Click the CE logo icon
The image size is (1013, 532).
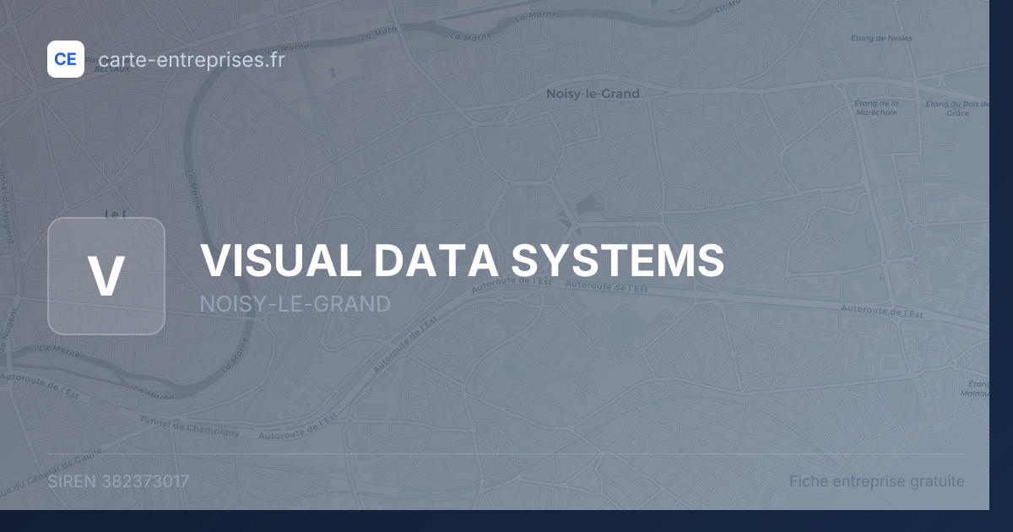66,59
